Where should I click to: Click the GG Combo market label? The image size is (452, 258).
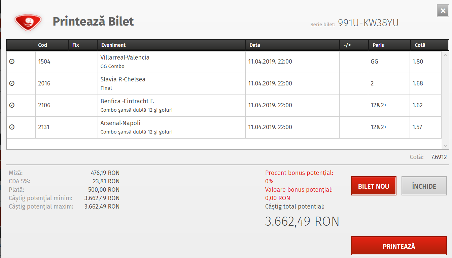point(112,66)
